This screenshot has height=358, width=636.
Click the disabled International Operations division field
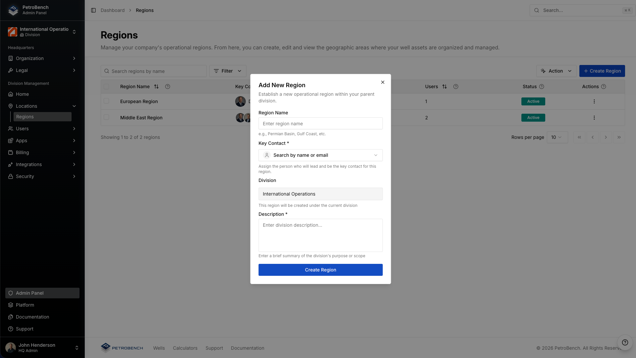coord(320,194)
